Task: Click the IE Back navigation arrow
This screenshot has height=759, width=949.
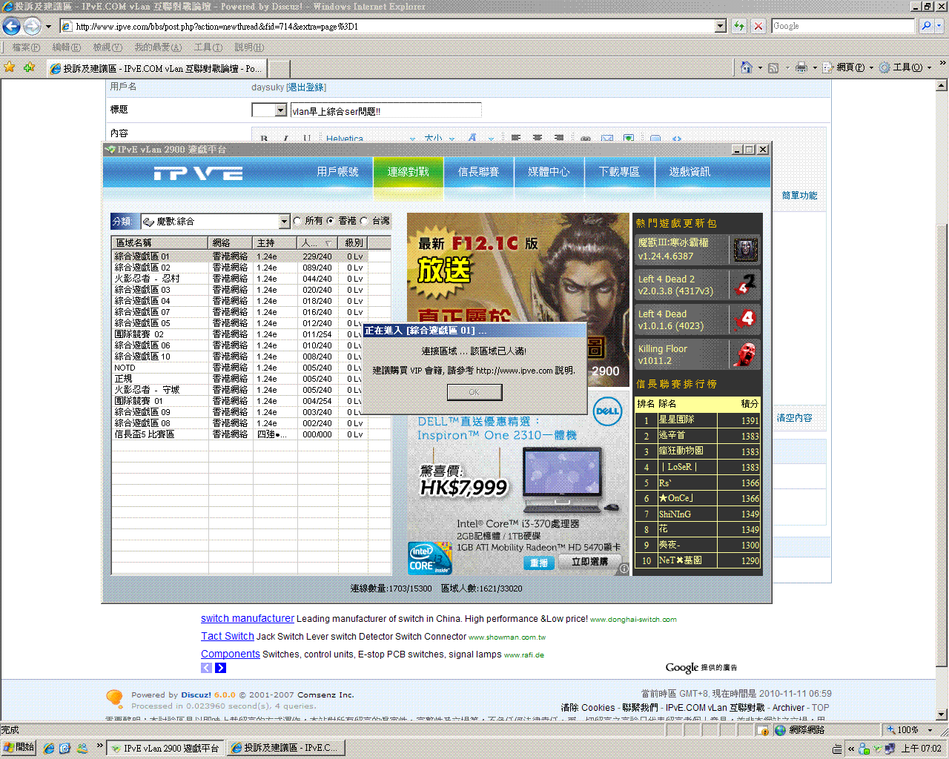Action: (11, 27)
